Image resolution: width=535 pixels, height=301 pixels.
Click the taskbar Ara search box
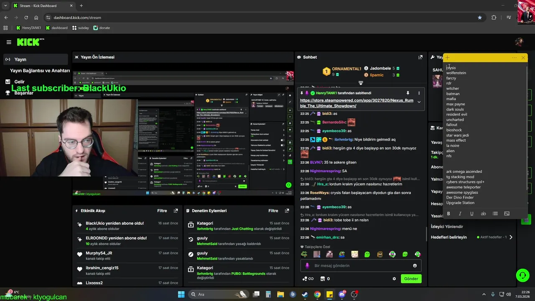tap(219, 294)
